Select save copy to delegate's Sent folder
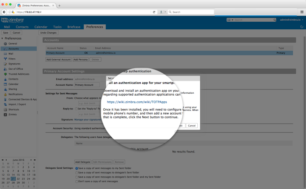Viewport: 306px width, 189px height. 77,173
